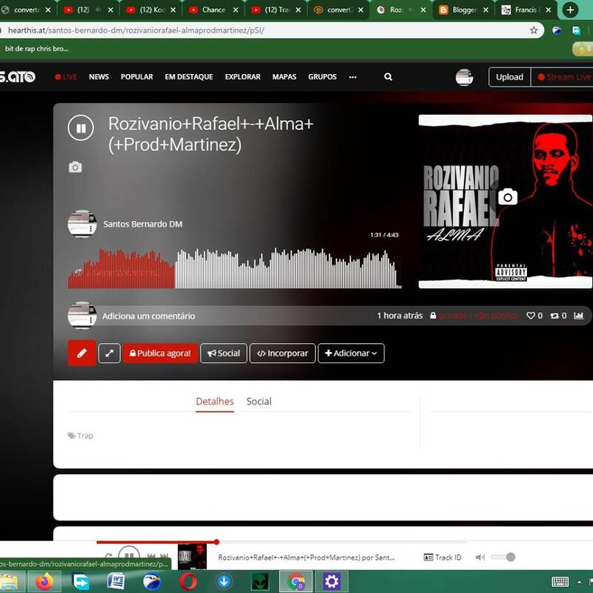Click the camera icon on cover art

tap(507, 196)
